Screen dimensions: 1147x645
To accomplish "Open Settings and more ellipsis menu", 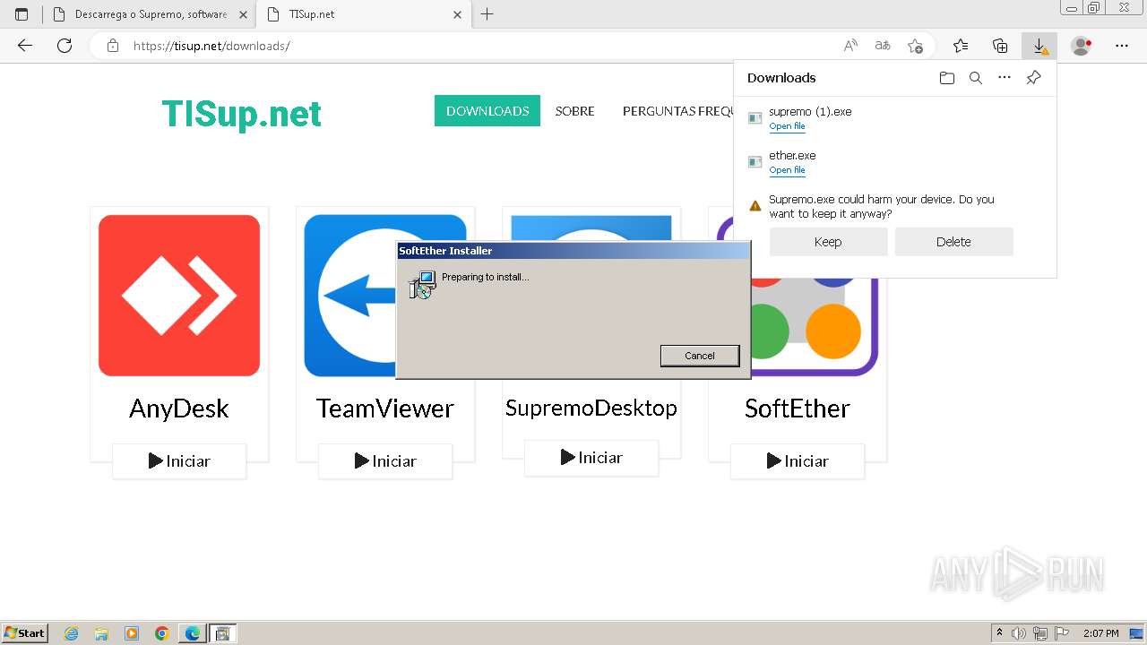I will click(x=1122, y=46).
